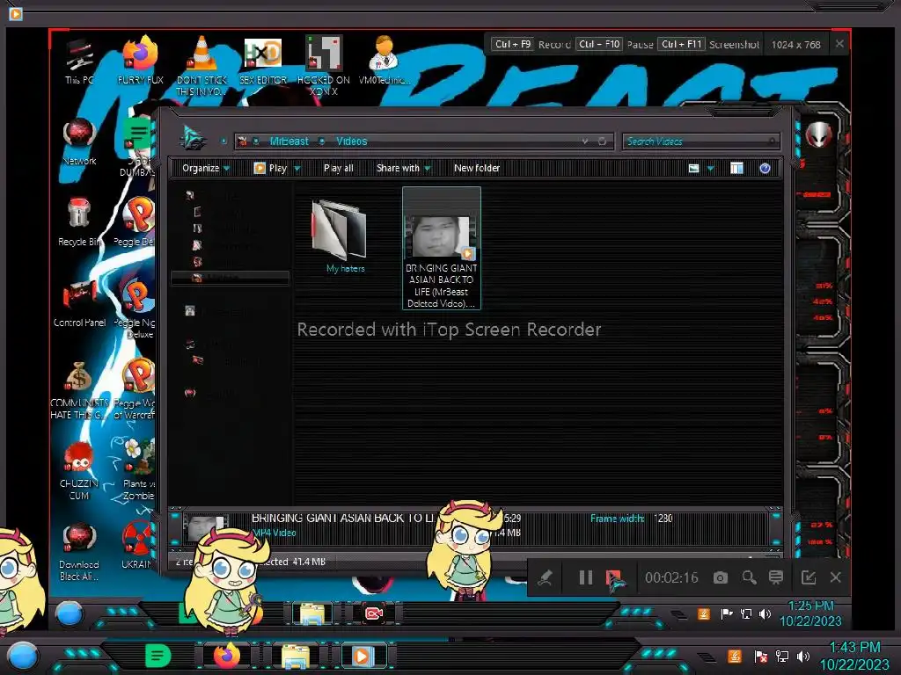Expand the address bar history dropdown

point(584,142)
